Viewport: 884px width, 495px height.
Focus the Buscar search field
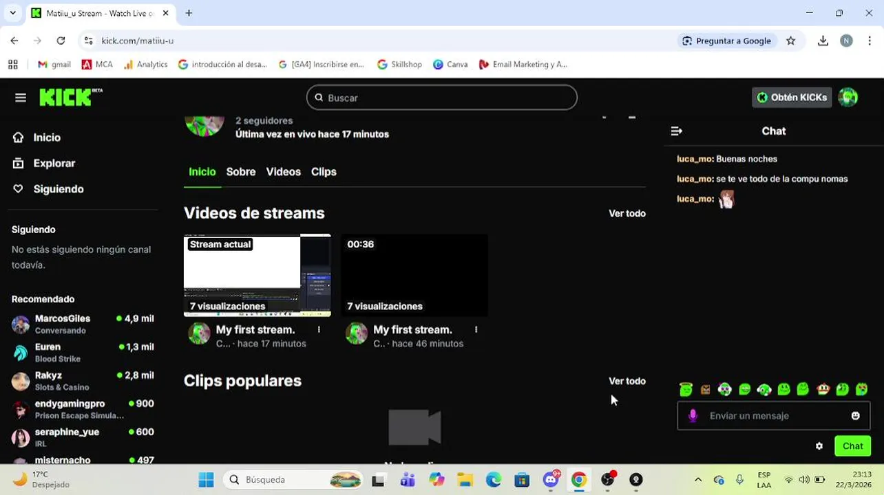click(x=441, y=98)
